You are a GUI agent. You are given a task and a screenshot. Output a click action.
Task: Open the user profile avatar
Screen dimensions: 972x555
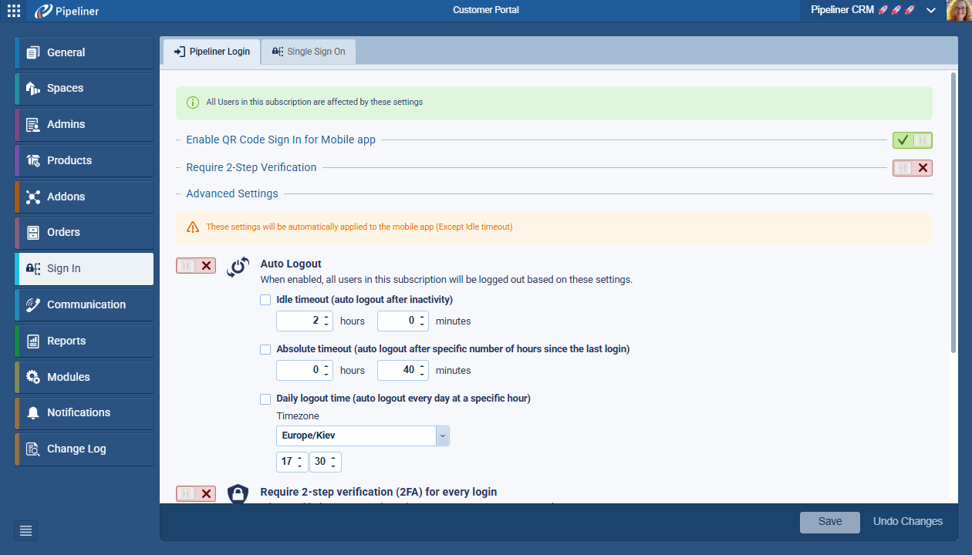(x=958, y=11)
